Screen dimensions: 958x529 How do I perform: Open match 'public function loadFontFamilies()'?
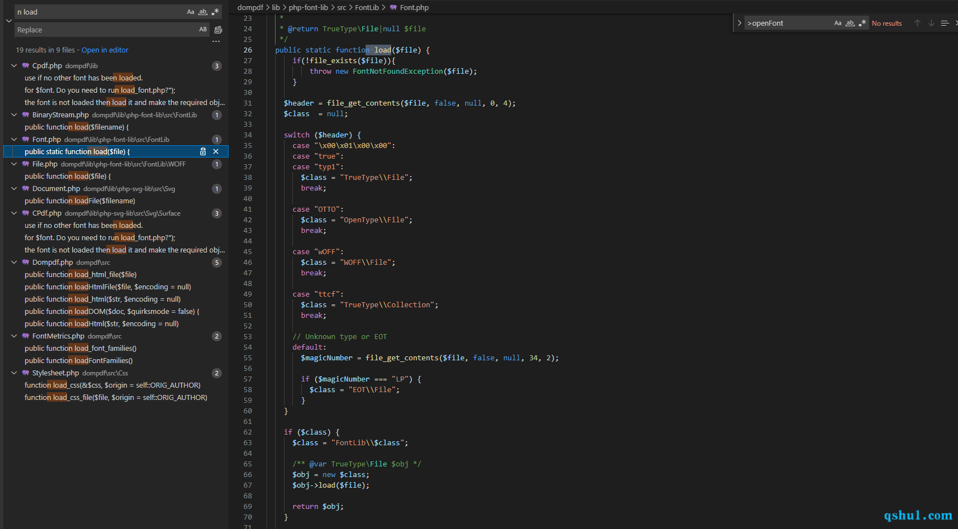pyautogui.click(x=79, y=360)
